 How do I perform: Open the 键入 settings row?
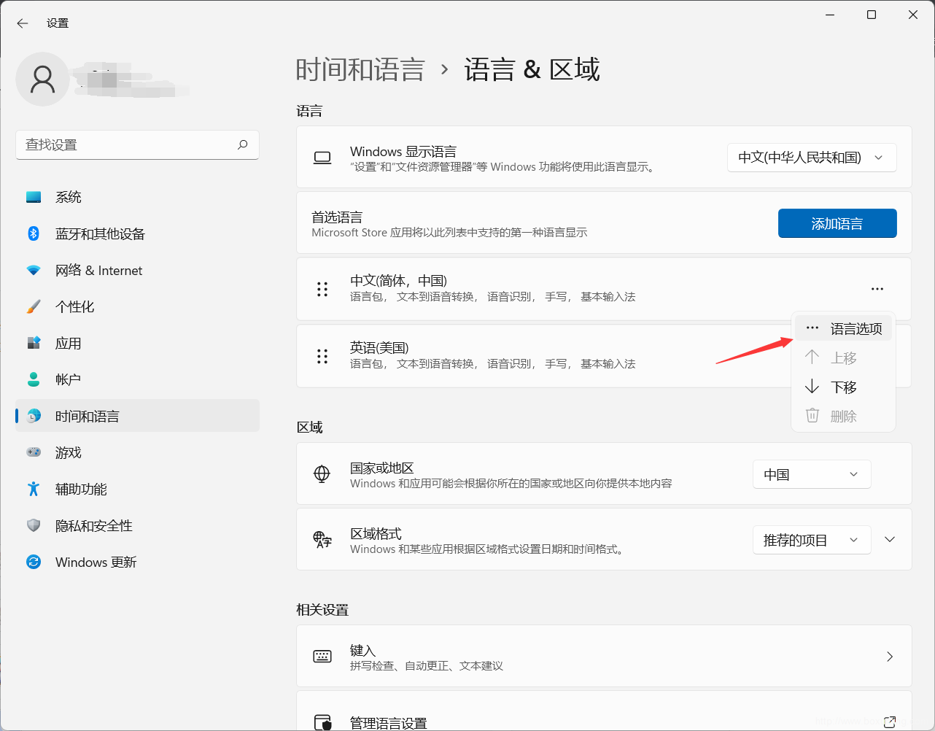pyautogui.click(x=604, y=656)
